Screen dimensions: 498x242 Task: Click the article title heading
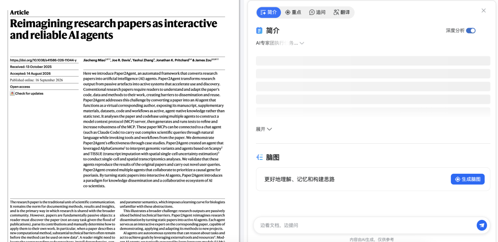click(113, 29)
